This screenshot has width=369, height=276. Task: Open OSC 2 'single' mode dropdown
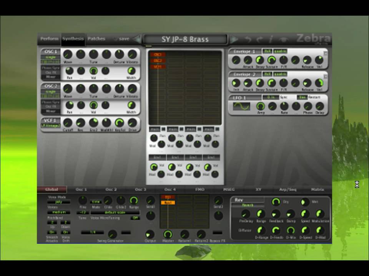51,92
